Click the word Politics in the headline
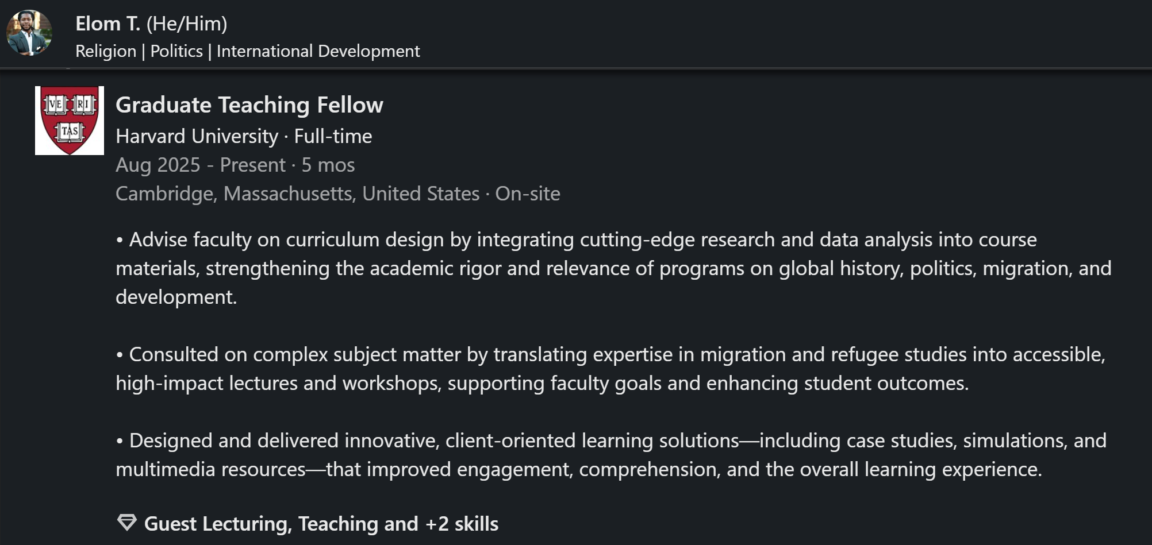The height and width of the screenshot is (545, 1152). [176, 51]
